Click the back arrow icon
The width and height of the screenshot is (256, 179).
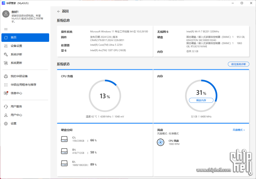coord(59,11)
